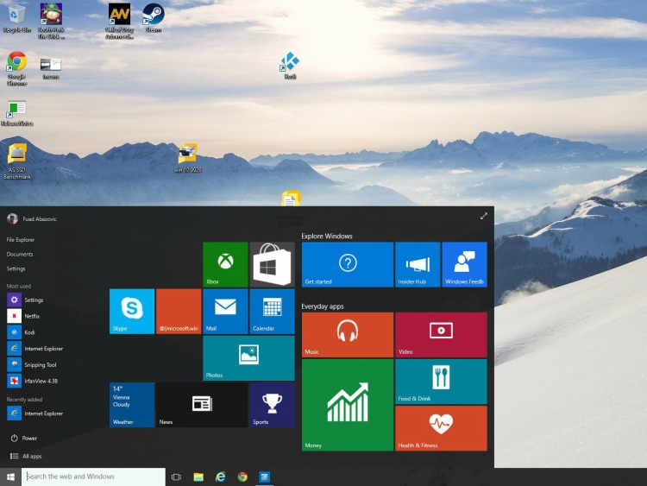The width and height of the screenshot is (647, 486).
Task: Click the Fuad Abazovic user account
Action: (x=39, y=218)
